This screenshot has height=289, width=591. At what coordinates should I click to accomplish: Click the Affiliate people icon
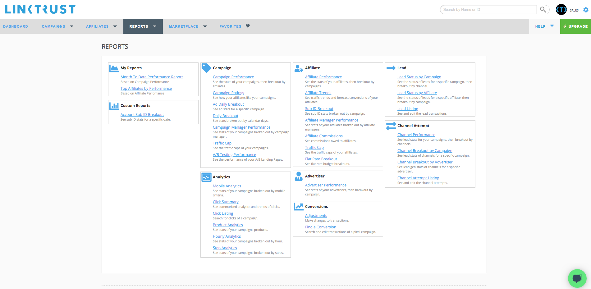click(299, 68)
